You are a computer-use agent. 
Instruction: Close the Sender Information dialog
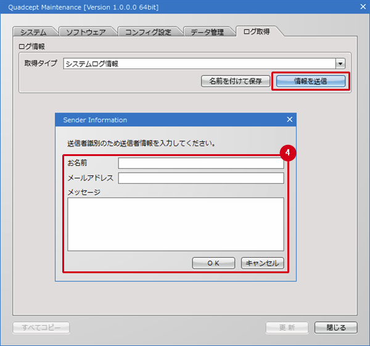[290, 120]
